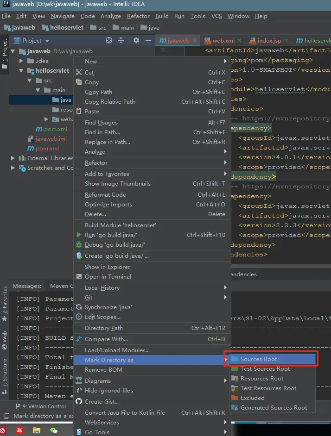The height and width of the screenshot is (436, 331).
Task: Expand the .idea folder
Action: (x=21, y=61)
